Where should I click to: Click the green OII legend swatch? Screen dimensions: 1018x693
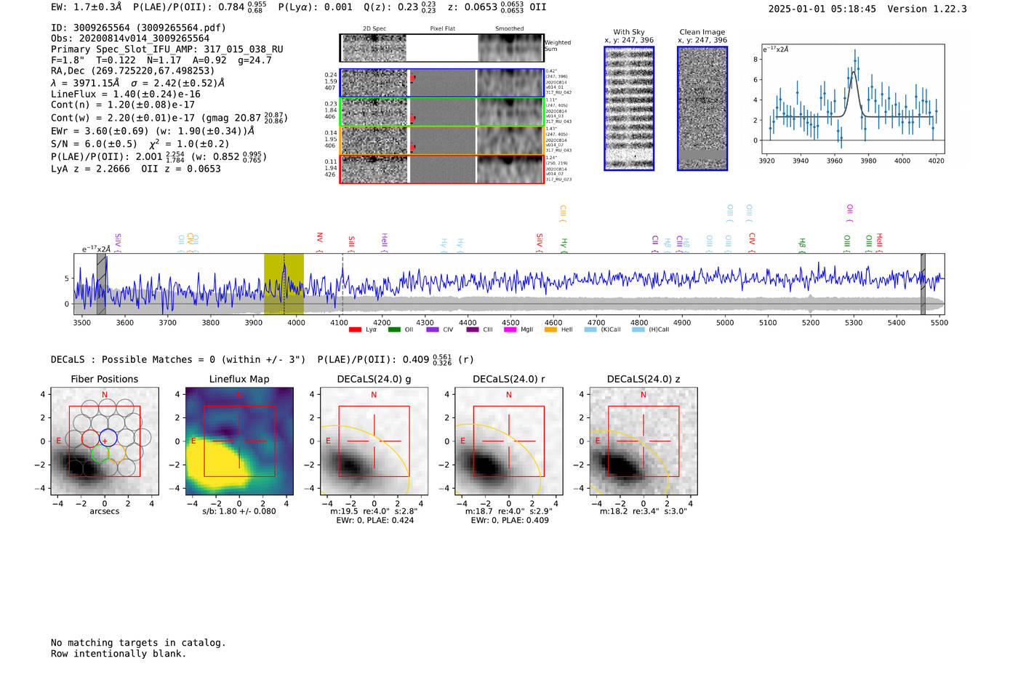[x=394, y=330]
